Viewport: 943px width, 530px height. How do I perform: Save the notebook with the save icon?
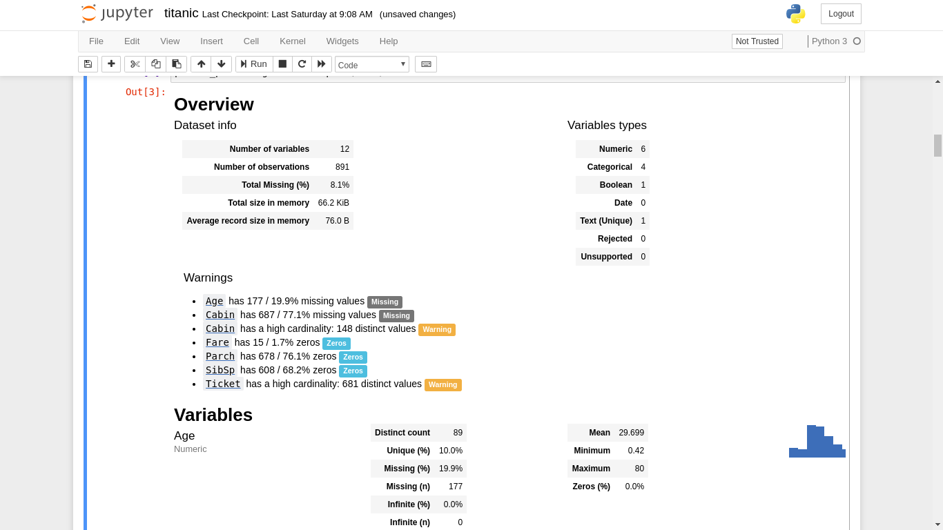pos(88,63)
